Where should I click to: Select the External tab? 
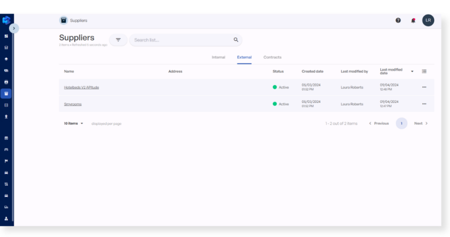pyautogui.click(x=244, y=57)
